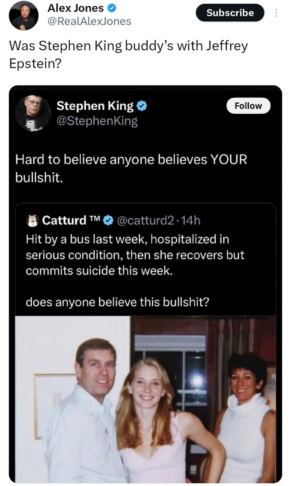Click Stephen King verified checkmark
Screen dimensions: 291x486
click(142, 106)
